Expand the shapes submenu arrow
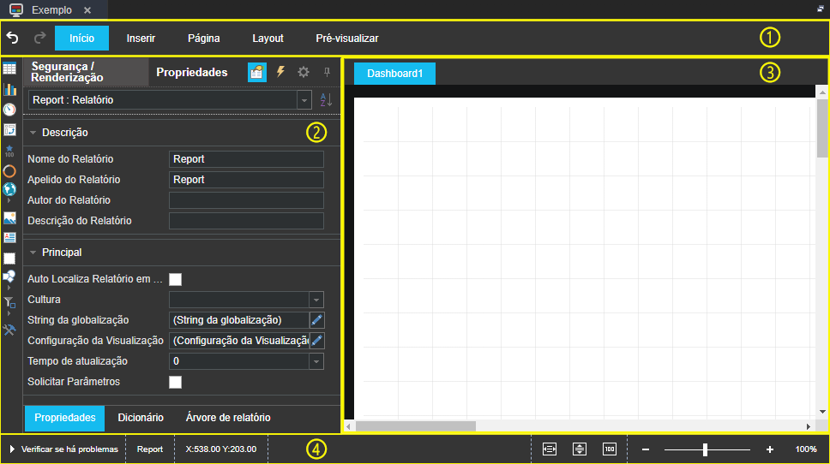The image size is (830, 464). (x=9, y=288)
